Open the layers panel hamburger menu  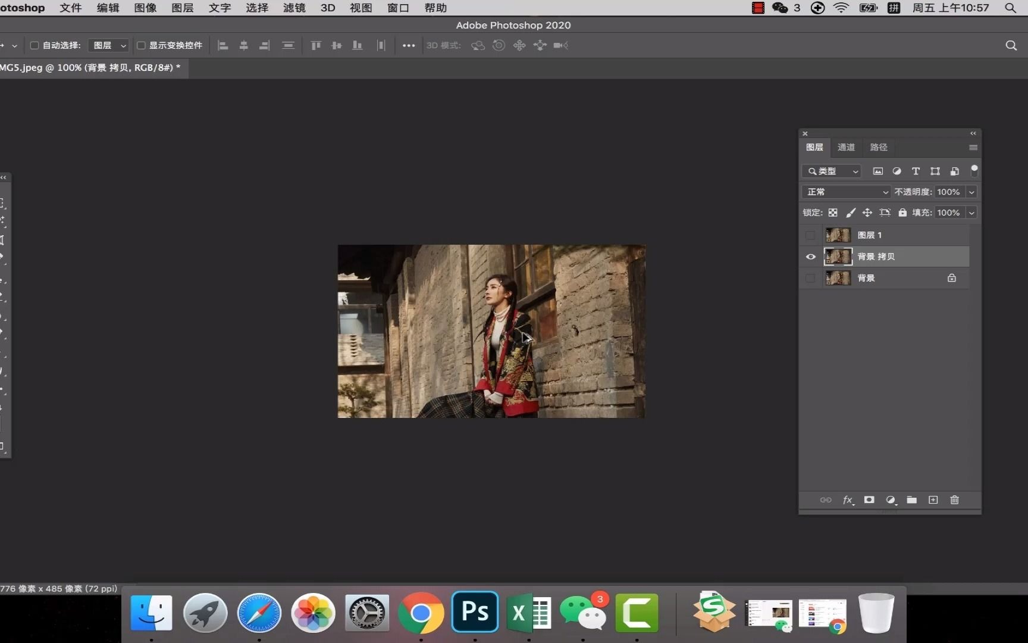[973, 147]
